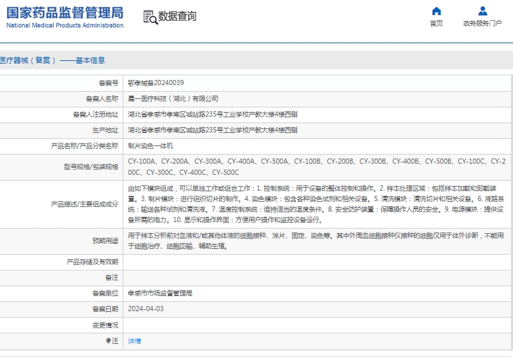Click the 备案人名称 row label
This screenshot has width=513, height=357.
(x=102, y=99)
